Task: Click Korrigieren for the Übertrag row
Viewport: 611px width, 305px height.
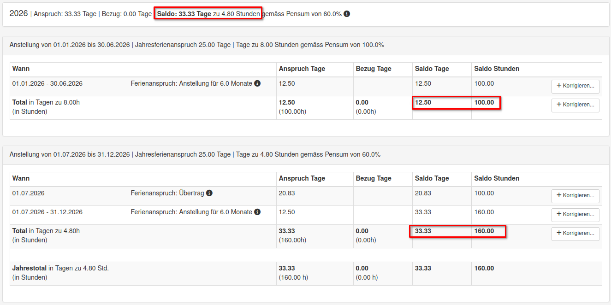Action: pos(575,196)
